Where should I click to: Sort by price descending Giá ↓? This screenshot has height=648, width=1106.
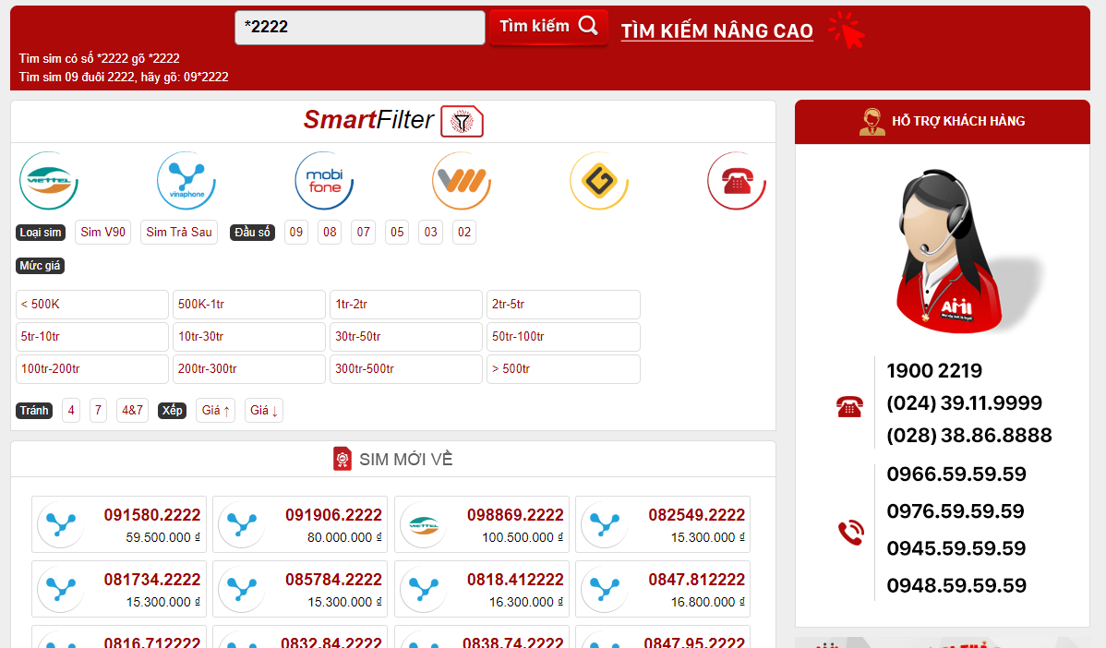click(264, 411)
